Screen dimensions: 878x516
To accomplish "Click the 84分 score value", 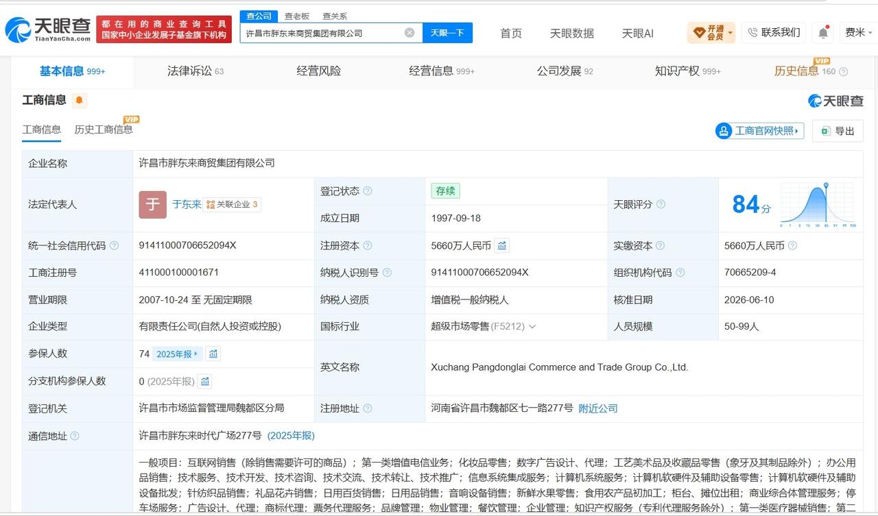I will tap(751, 205).
